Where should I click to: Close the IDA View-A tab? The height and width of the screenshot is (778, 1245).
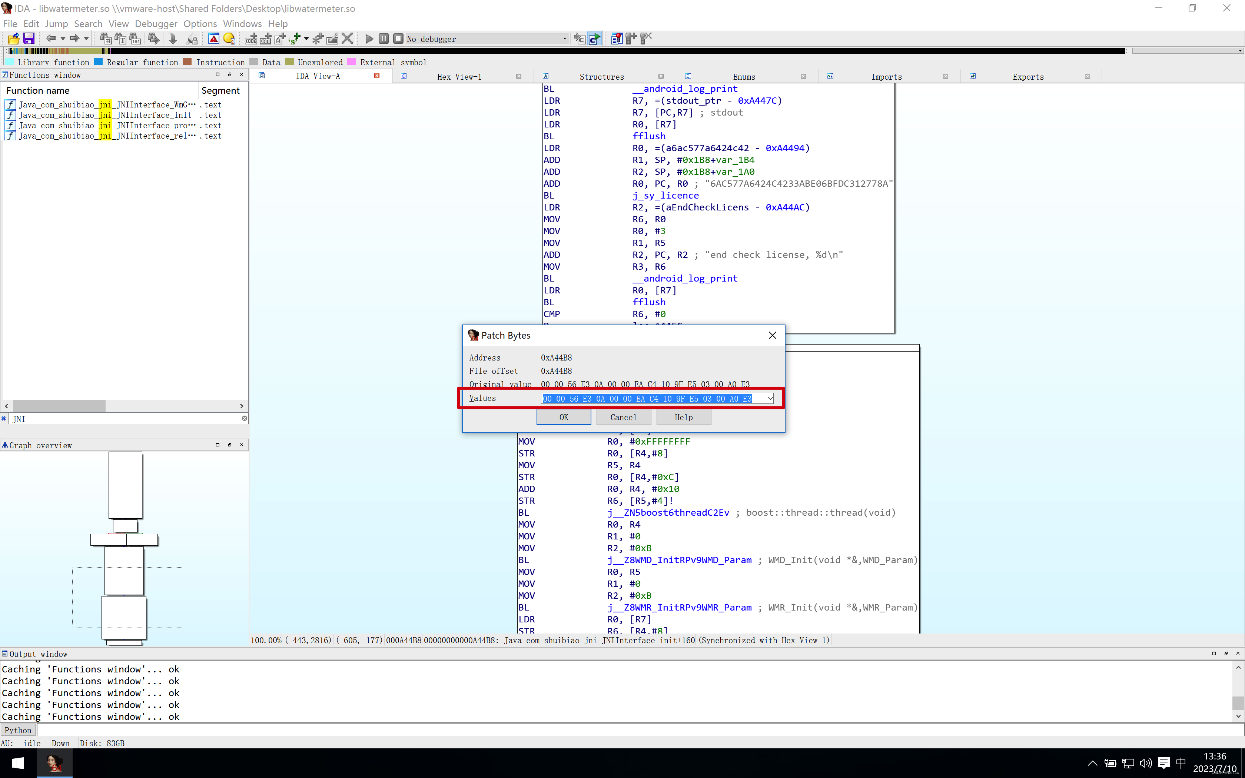376,76
